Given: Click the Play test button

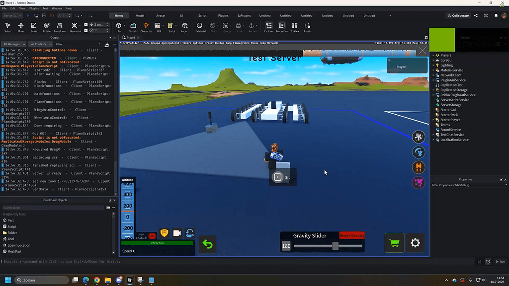Looking at the screenshot, I should tap(28, 15).
